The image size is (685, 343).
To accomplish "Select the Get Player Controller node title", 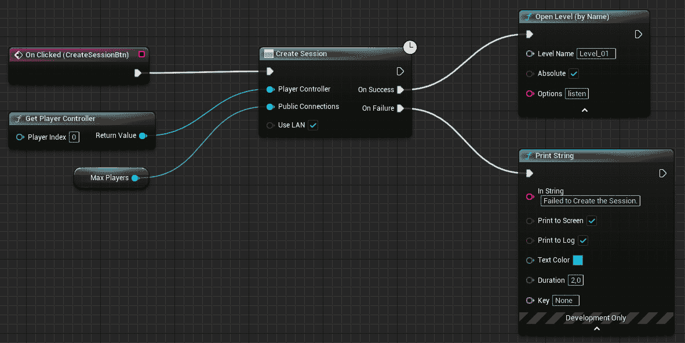I will [60, 118].
